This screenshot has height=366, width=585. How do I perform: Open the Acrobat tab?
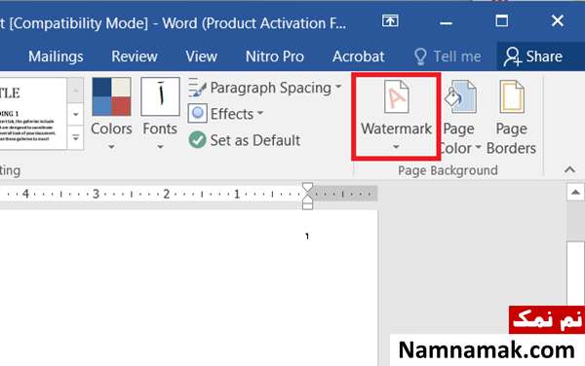pyautogui.click(x=358, y=56)
